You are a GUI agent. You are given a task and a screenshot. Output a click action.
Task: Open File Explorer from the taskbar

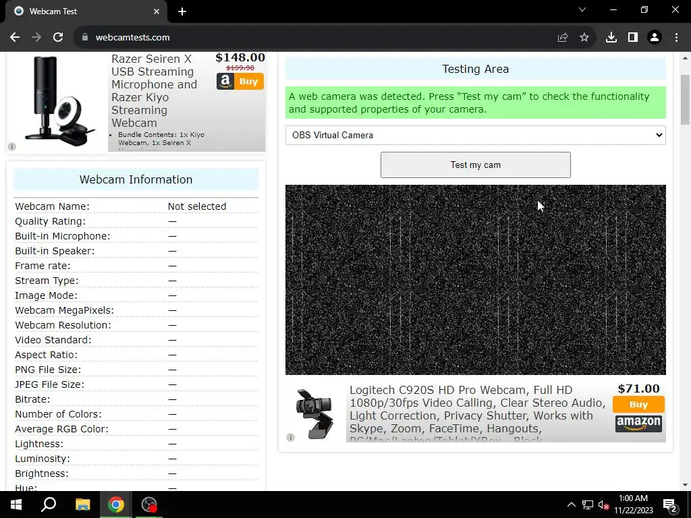point(82,505)
